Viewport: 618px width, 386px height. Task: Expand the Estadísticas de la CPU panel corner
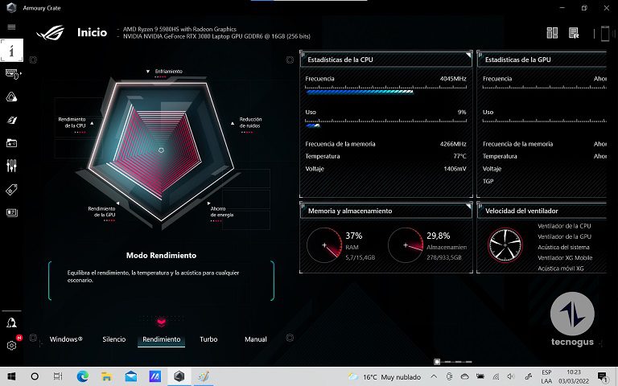(468, 55)
